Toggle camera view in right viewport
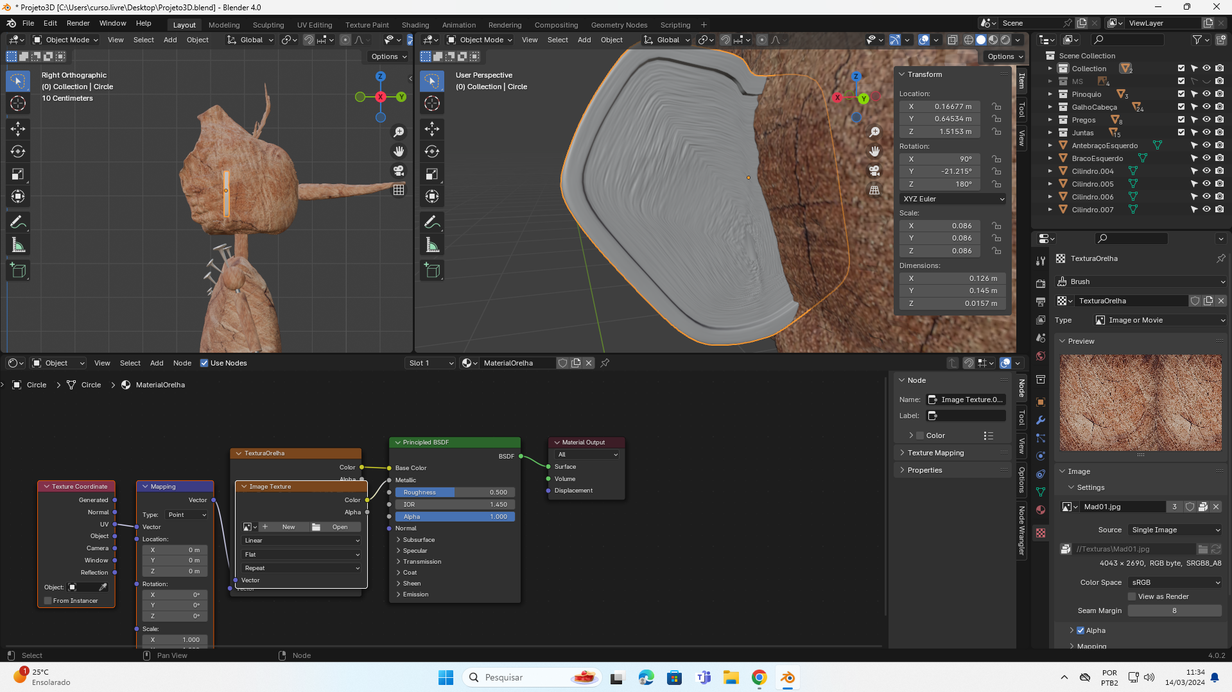The height and width of the screenshot is (692, 1232). tap(874, 171)
